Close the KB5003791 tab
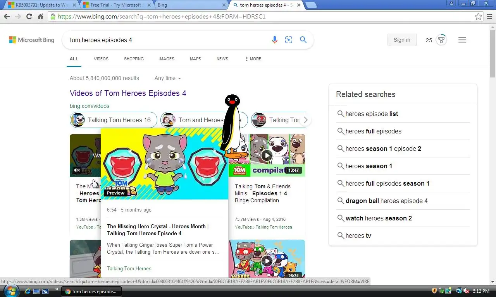496x297 pixels. pyautogui.click(x=75, y=5)
